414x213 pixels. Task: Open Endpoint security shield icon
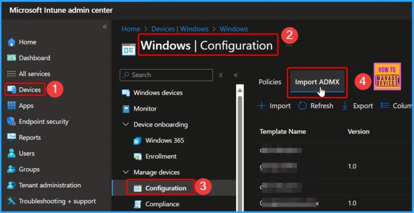[x=11, y=121]
